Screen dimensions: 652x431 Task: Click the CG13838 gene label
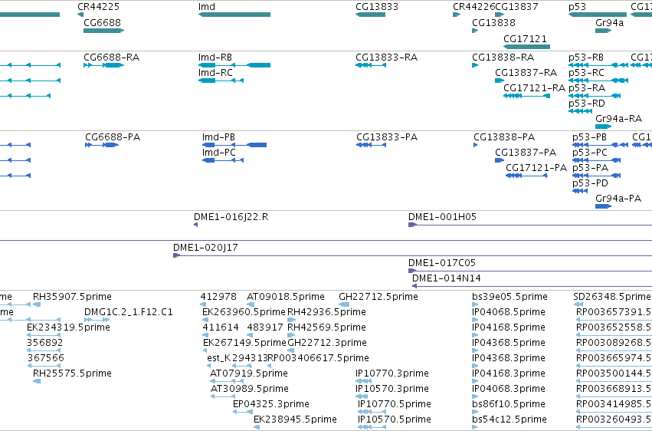493,22
